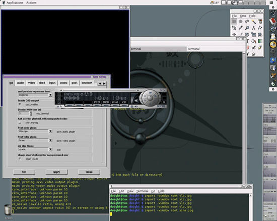This screenshot has height=221, width=277.
Task: Open the Xtns menu in GIMP toolbox
Action: pyautogui.click(x=243, y=16)
